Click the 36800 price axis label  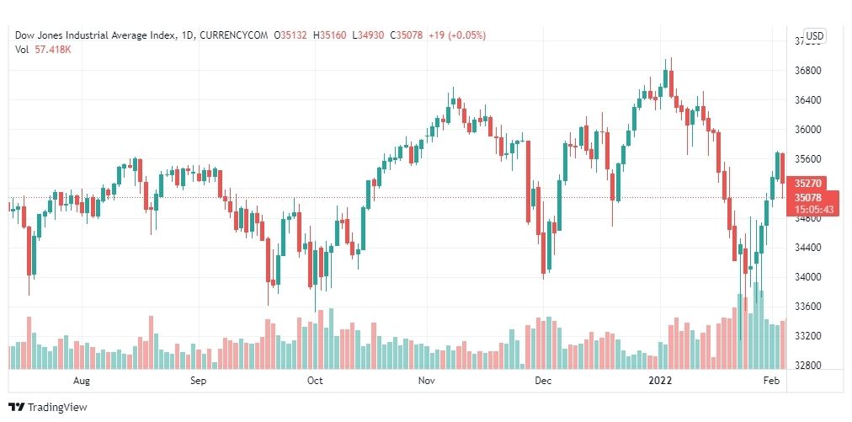pos(807,71)
